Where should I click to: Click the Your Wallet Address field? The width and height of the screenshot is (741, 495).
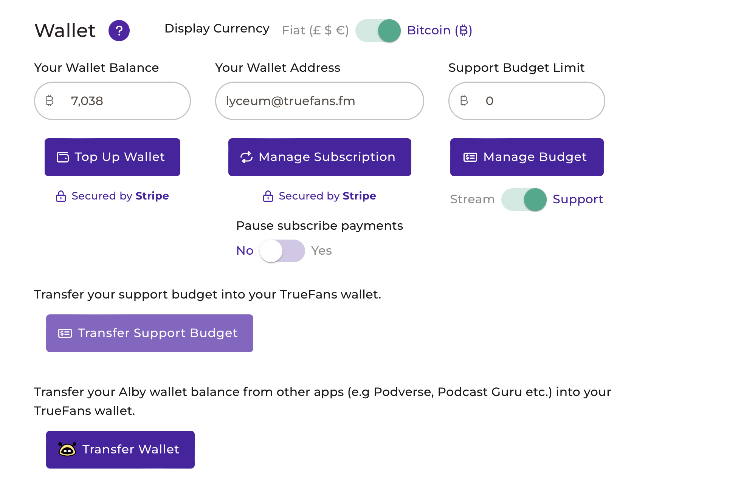pyautogui.click(x=319, y=101)
